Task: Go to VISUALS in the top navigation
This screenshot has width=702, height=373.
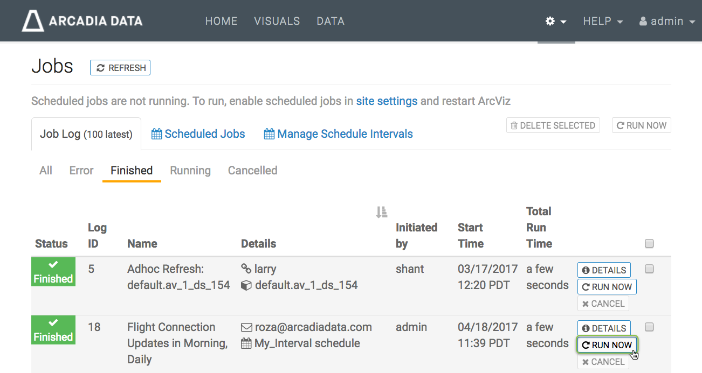Action: point(277,22)
